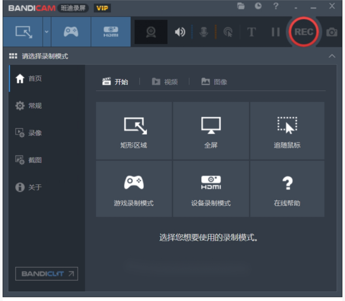Open dropdown arrow next to rectangle mode
Viewport: 345px width, 301px height.
click(x=47, y=32)
